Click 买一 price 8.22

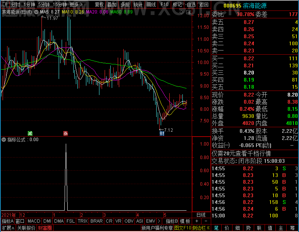point(249,58)
